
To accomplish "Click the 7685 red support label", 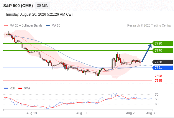I will click(x=158, y=81).
